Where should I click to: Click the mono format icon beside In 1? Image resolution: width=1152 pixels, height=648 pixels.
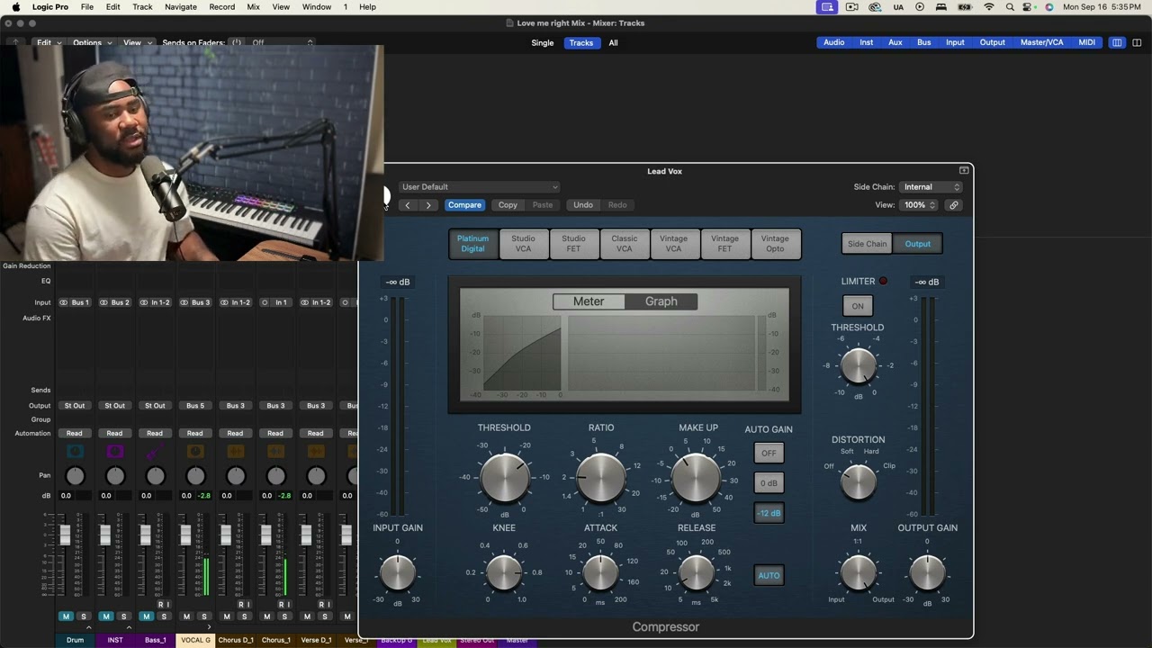tap(265, 302)
